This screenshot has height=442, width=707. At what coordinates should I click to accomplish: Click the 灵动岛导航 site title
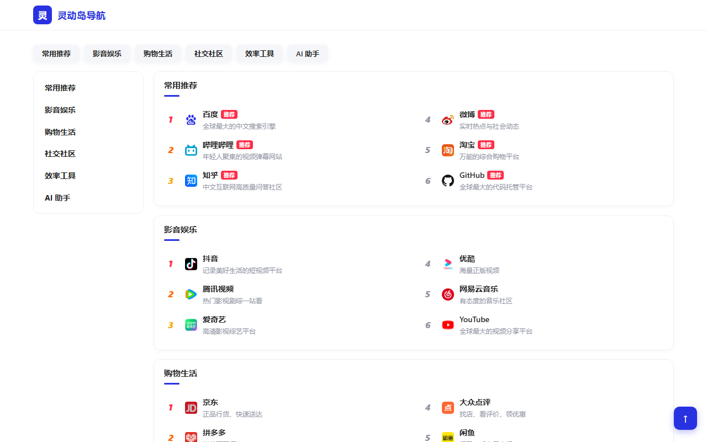pos(81,15)
